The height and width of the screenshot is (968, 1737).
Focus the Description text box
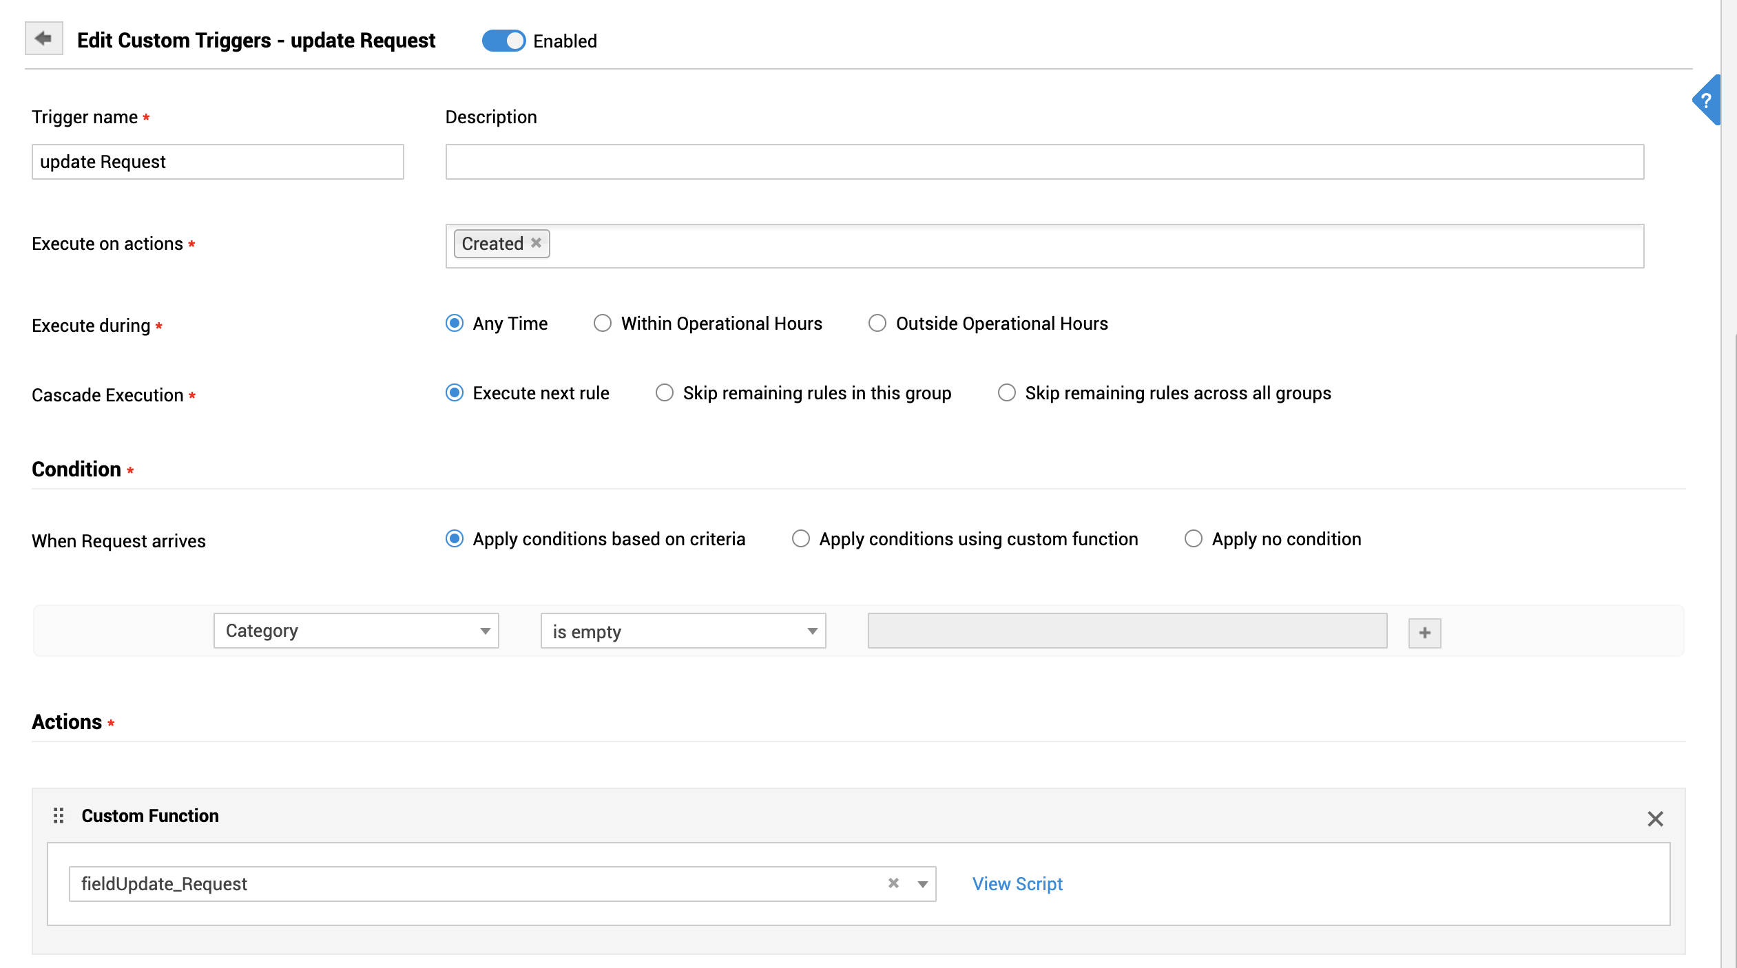tap(1044, 162)
